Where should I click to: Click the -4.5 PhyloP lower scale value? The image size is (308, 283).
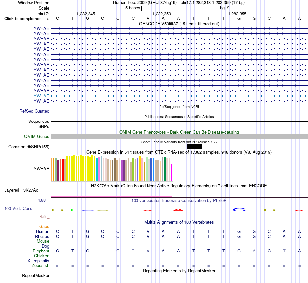pyautogui.click(x=42, y=217)
